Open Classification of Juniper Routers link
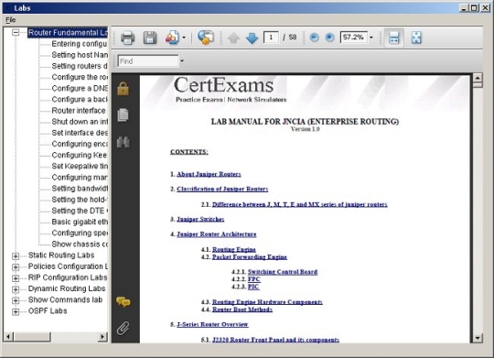 [222, 189]
